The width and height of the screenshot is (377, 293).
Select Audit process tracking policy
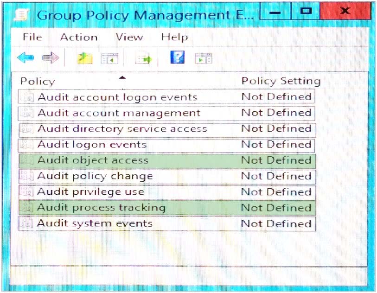[166, 208]
